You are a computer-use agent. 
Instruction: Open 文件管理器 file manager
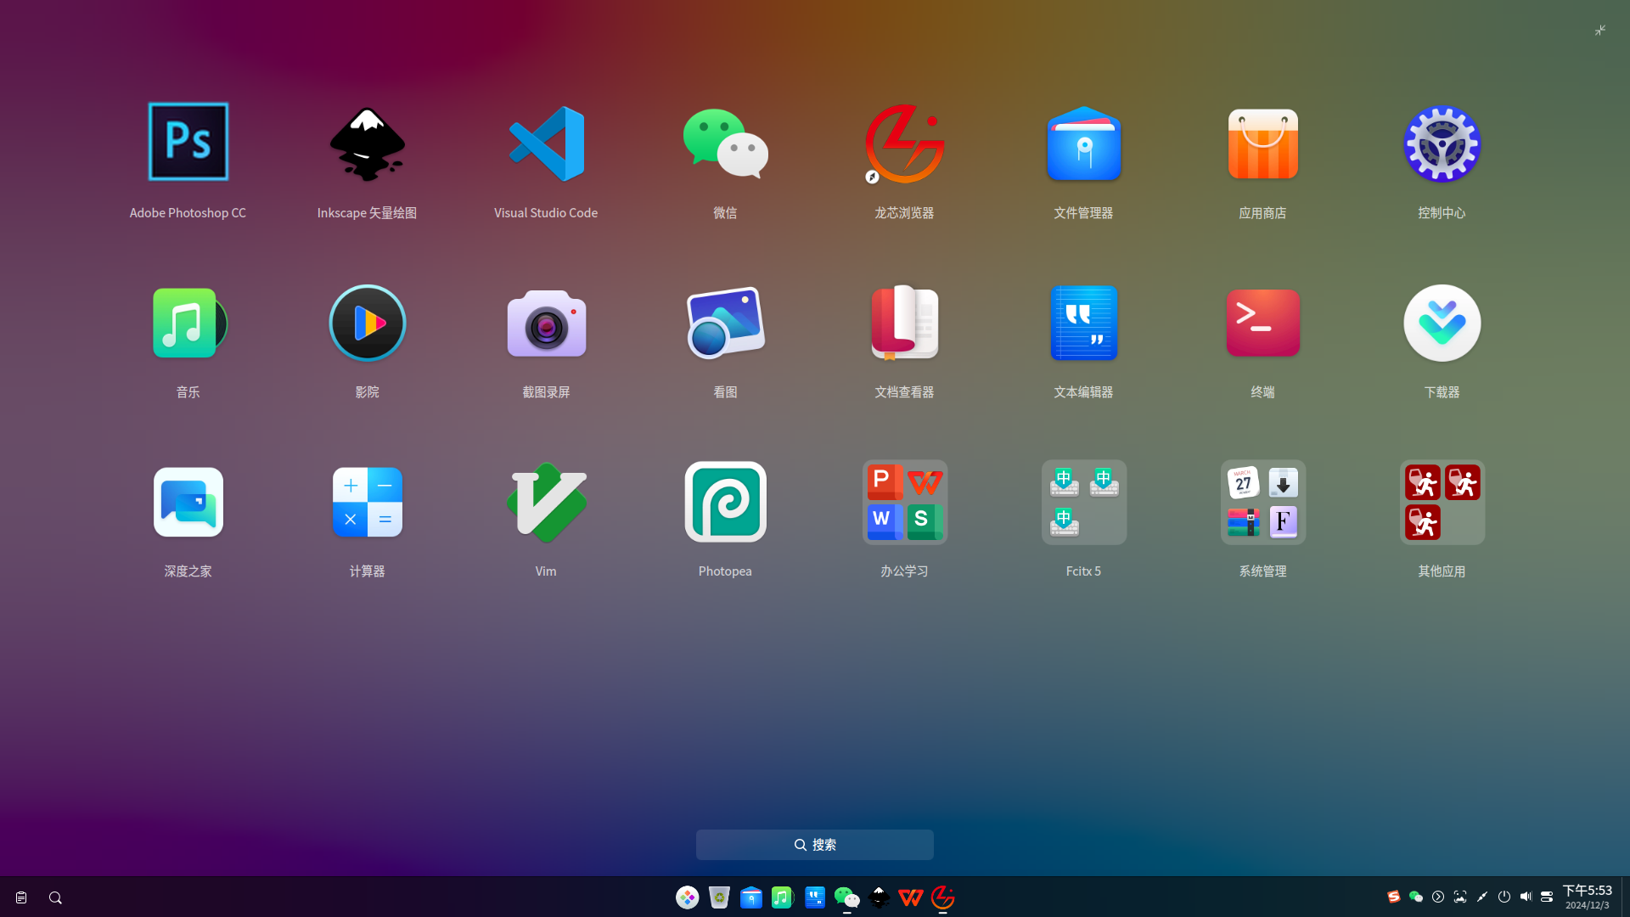tap(1083, 143)
